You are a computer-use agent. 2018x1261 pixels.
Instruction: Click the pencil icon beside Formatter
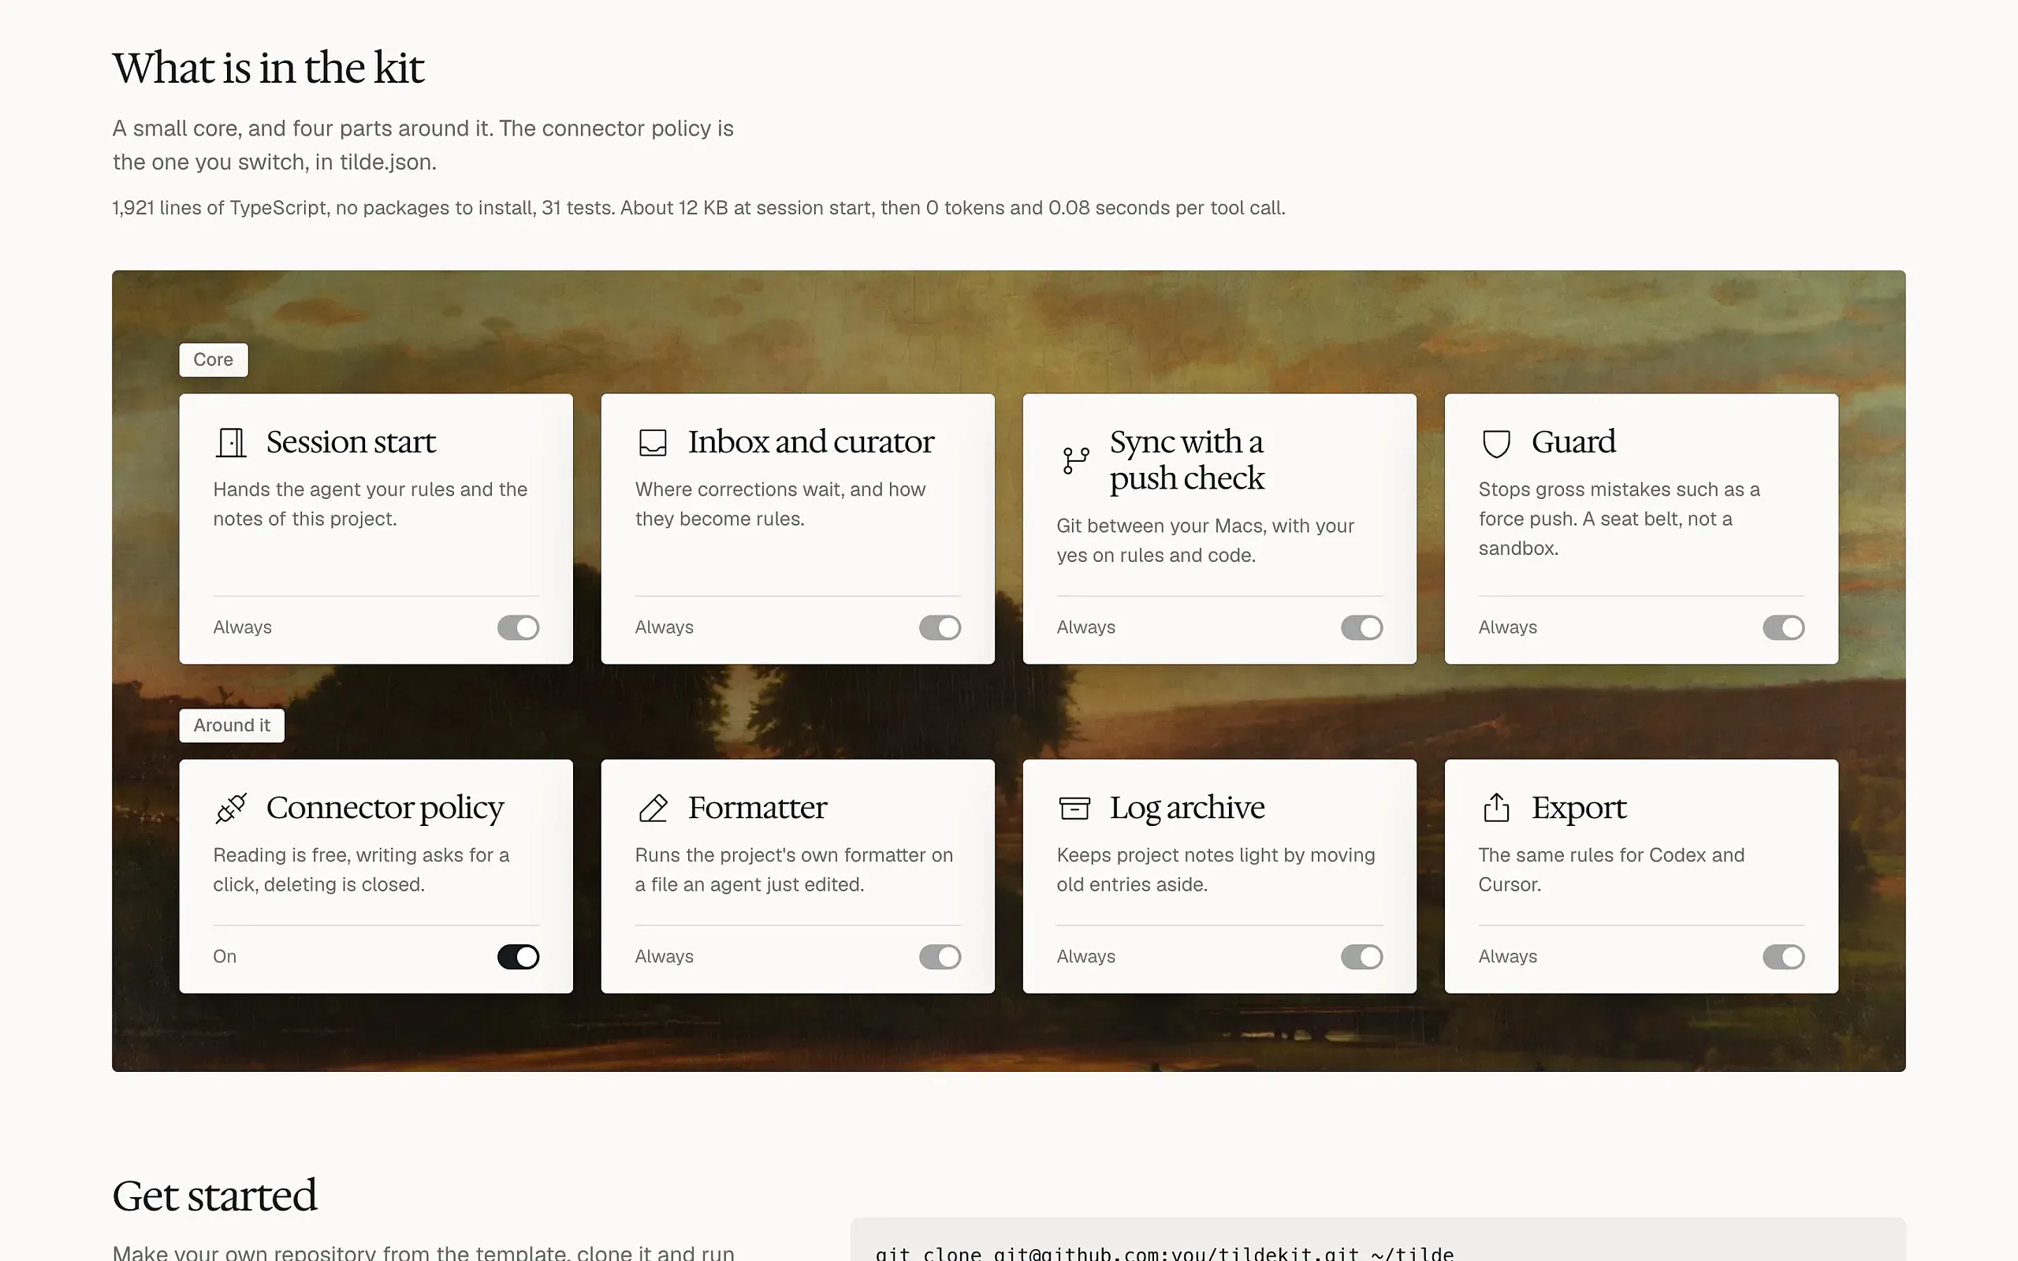[x=653, y=808]
